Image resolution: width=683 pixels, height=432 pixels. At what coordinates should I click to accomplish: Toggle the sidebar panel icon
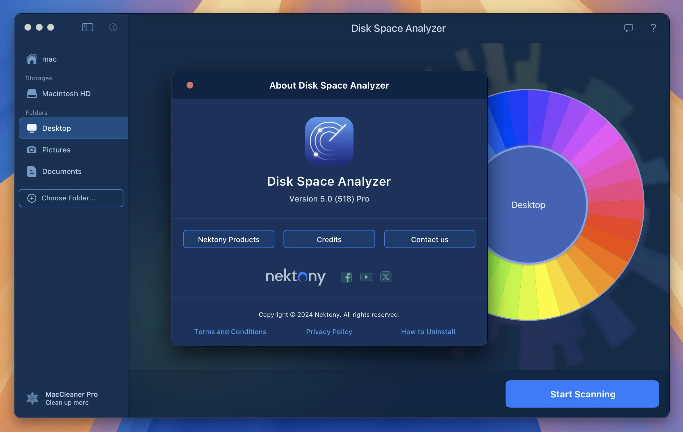[x=87, y=27]
